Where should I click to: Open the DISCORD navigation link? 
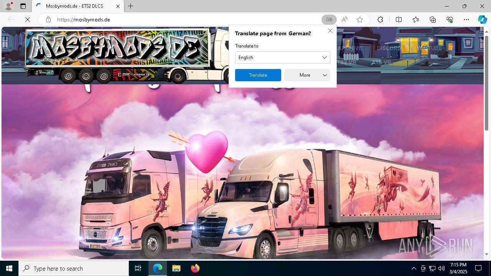pyautogui.click(x=389, y=48)
